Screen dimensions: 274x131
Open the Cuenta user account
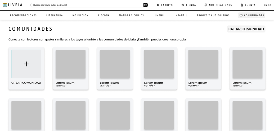pos(248,5)
